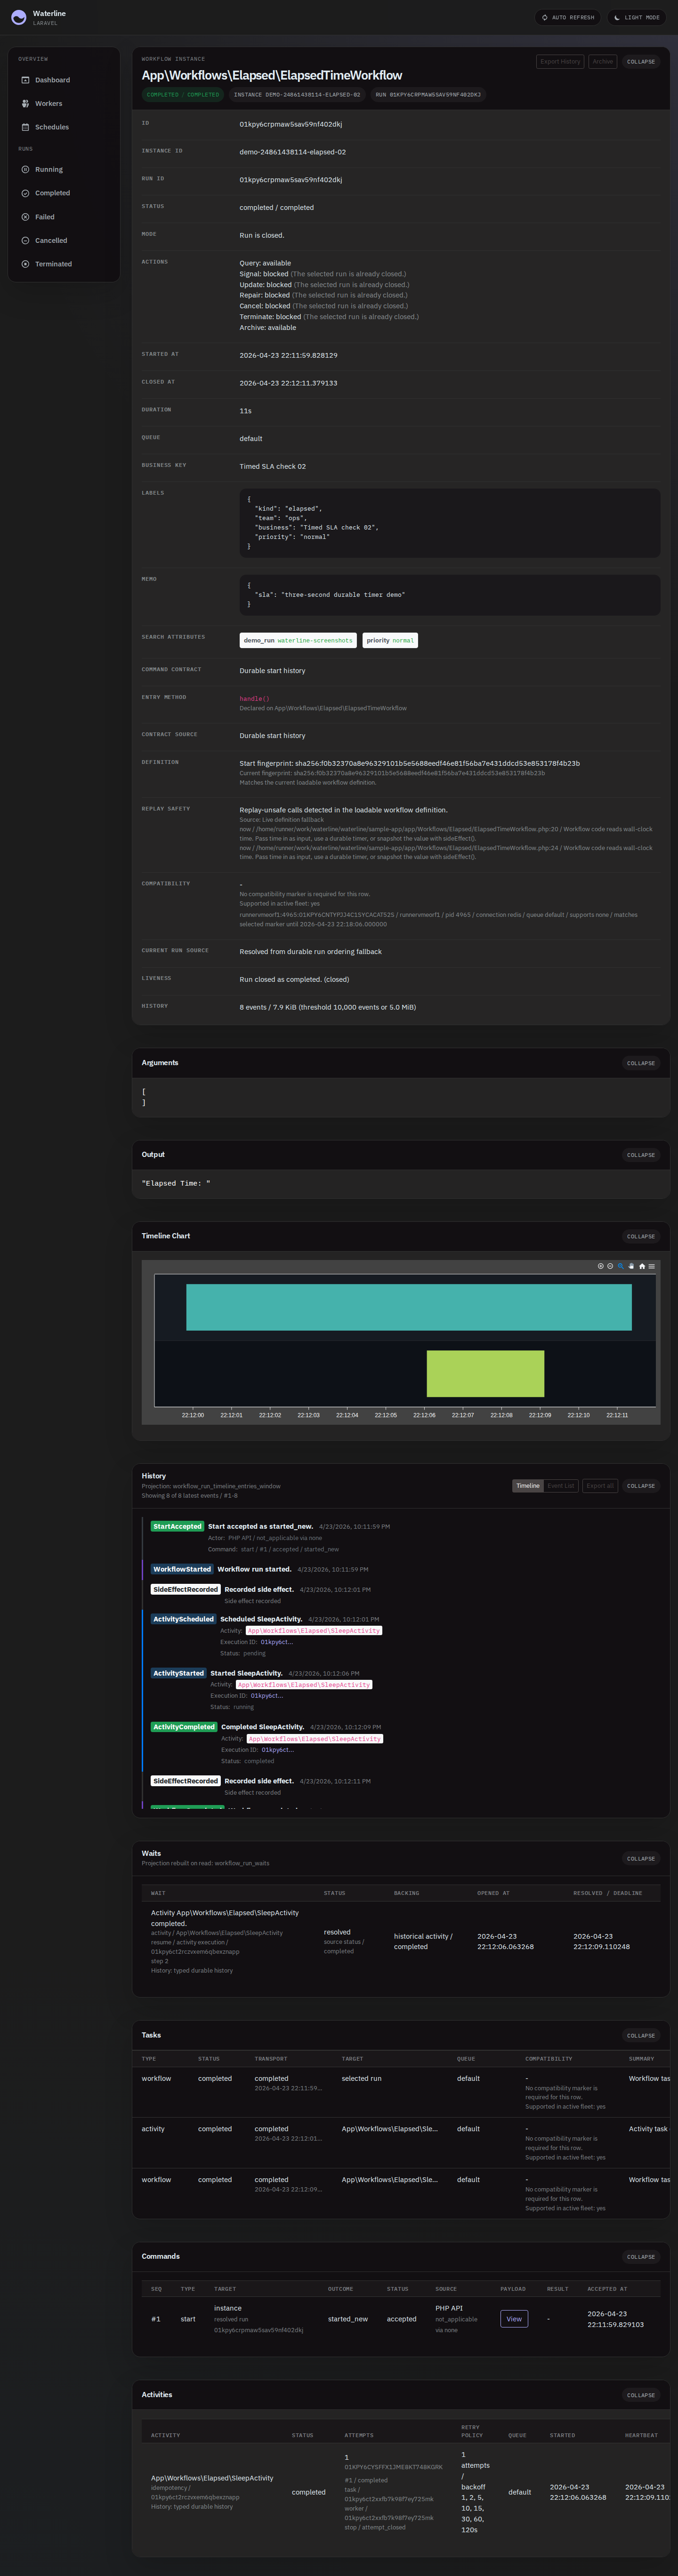Image resolution: width=678 pixels, height=2576 pixels.
Task: Click the activity row in Tasks table
Action: tap(401, 2144)
